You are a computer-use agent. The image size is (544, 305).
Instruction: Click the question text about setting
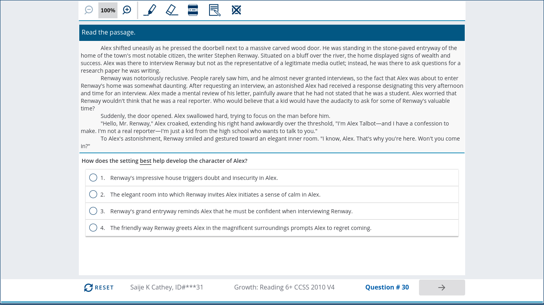click(x=164, y=161)
